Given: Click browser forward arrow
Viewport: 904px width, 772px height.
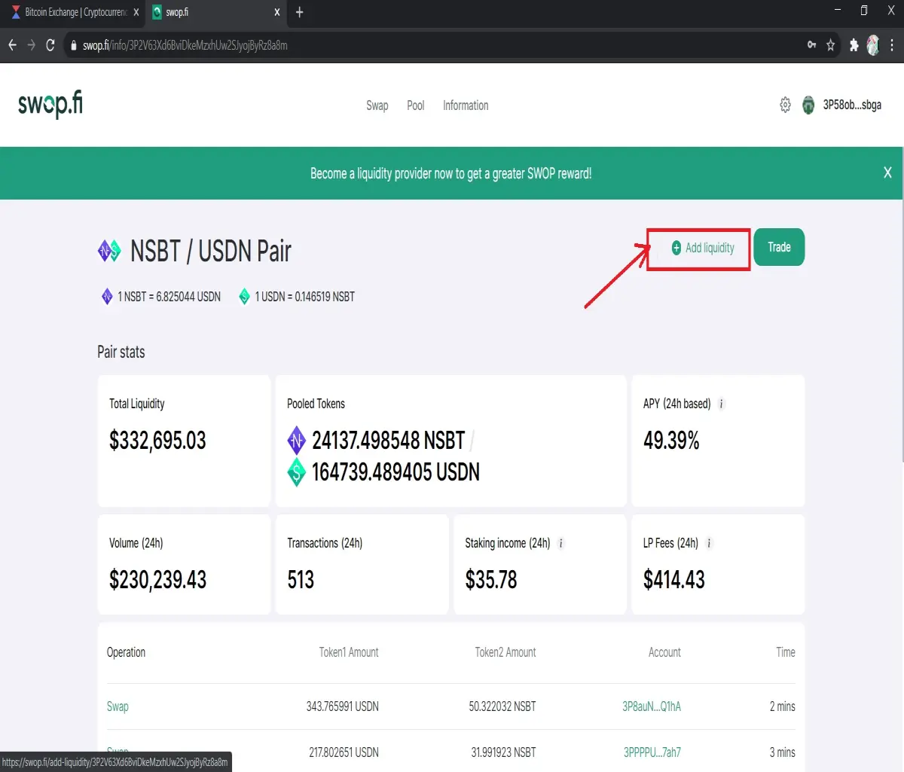Looking at the screenshot, I should pyautogui.click(x=32, y=45).
